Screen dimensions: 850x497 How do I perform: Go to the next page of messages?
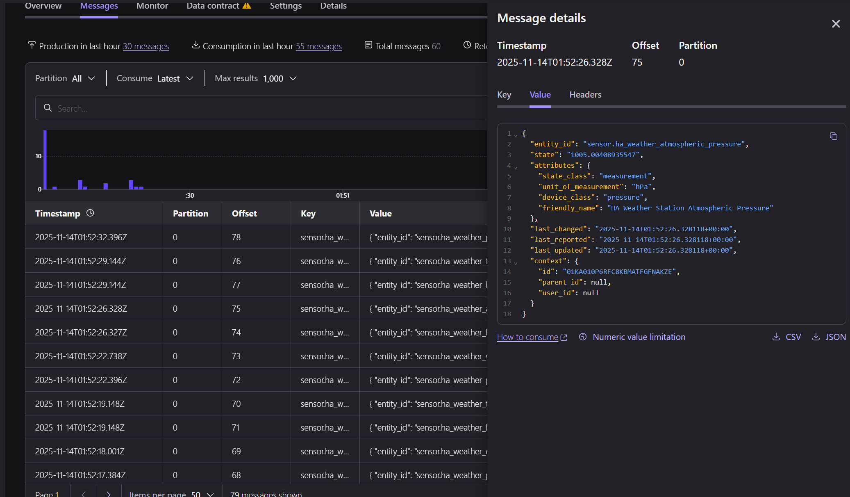[x=109, y=494]
